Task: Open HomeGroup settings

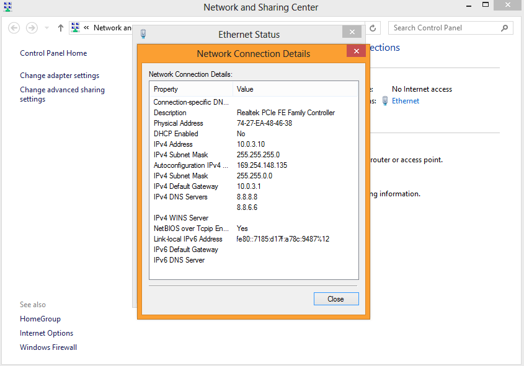Action: point(40,318)
